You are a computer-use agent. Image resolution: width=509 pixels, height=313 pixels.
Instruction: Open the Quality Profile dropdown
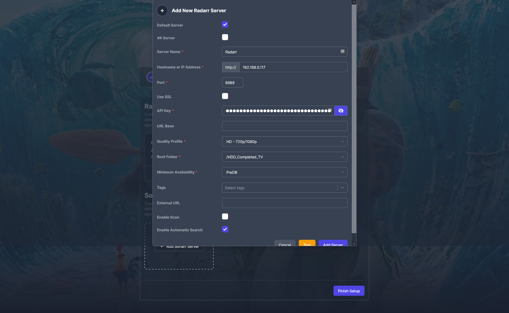click(x=284, y=141)
